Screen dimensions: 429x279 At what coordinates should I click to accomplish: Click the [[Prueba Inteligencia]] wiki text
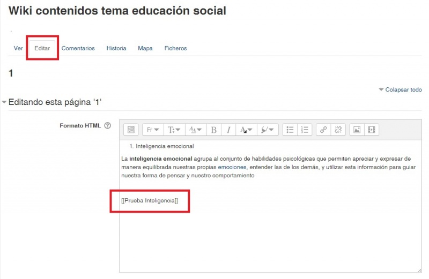tap(150, 201)
